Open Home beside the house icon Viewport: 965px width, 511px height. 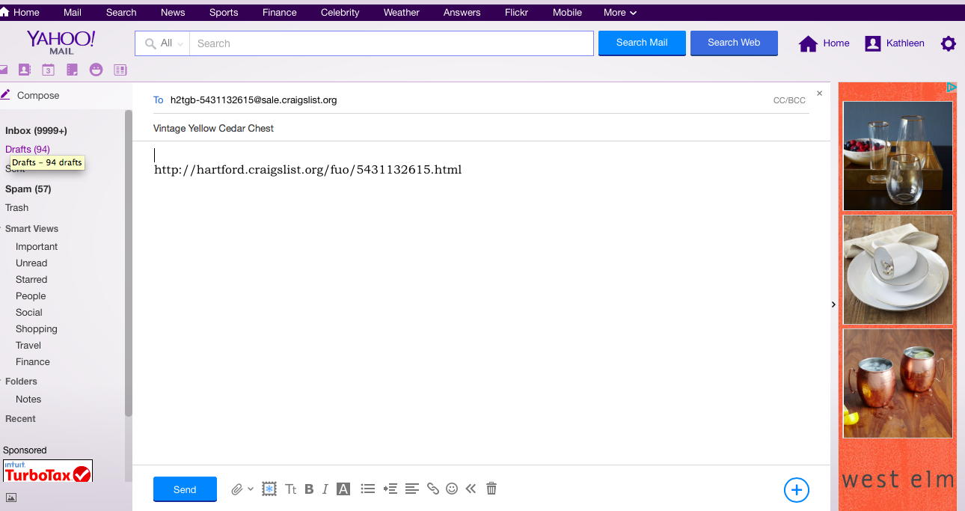[x=836, y=43]
